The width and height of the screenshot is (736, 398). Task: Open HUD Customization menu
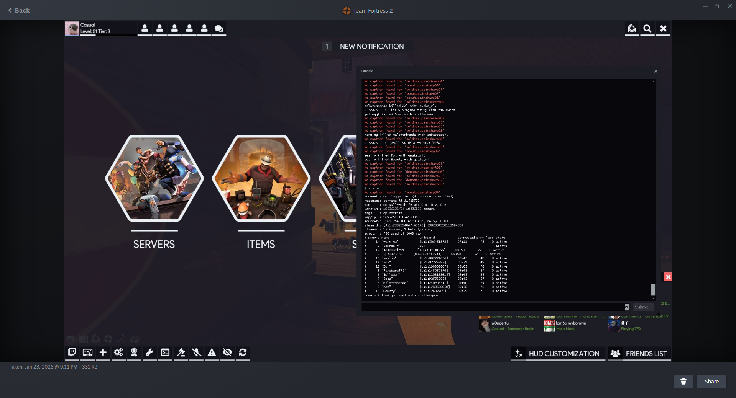[x=558, y=354]
